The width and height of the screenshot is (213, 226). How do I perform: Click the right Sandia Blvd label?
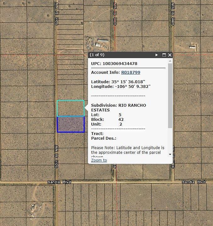pos(194,182)
